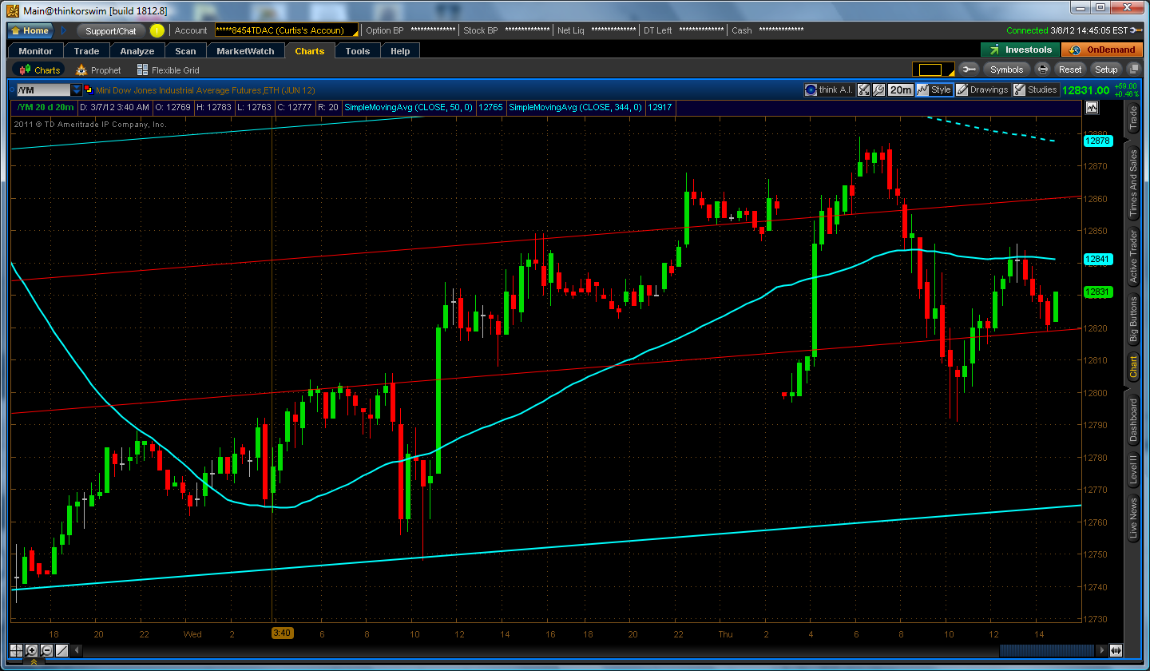Click the printer icon button
Image resolution: width=1150 pixels, height=671 pixels.
click(x=1043, y=69)
